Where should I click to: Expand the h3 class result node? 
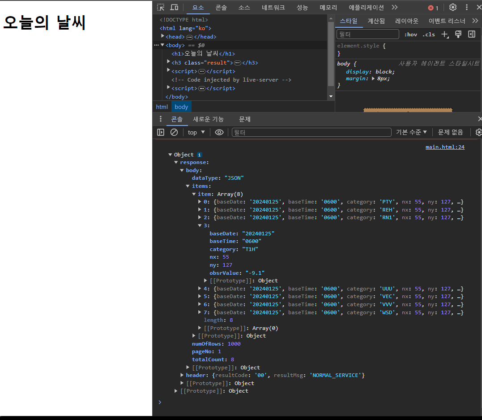pos(168,62)
